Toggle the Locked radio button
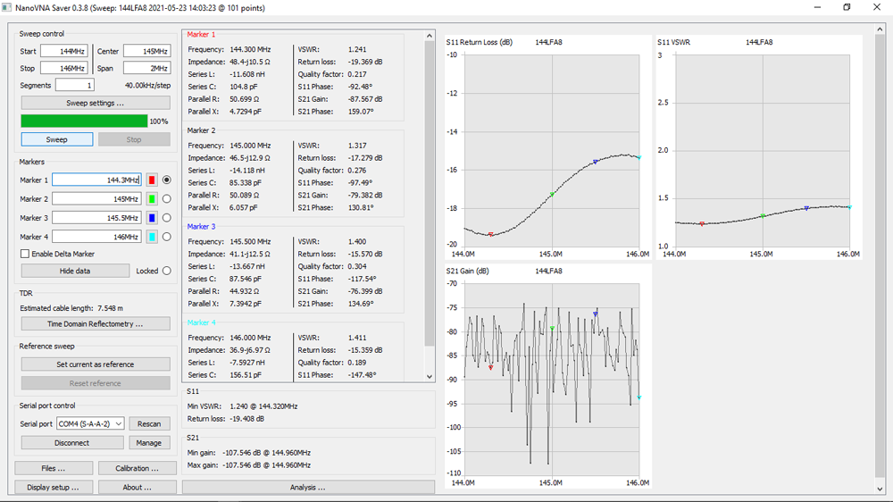Screen dimensions: 893x502 [x=166, y=271]
